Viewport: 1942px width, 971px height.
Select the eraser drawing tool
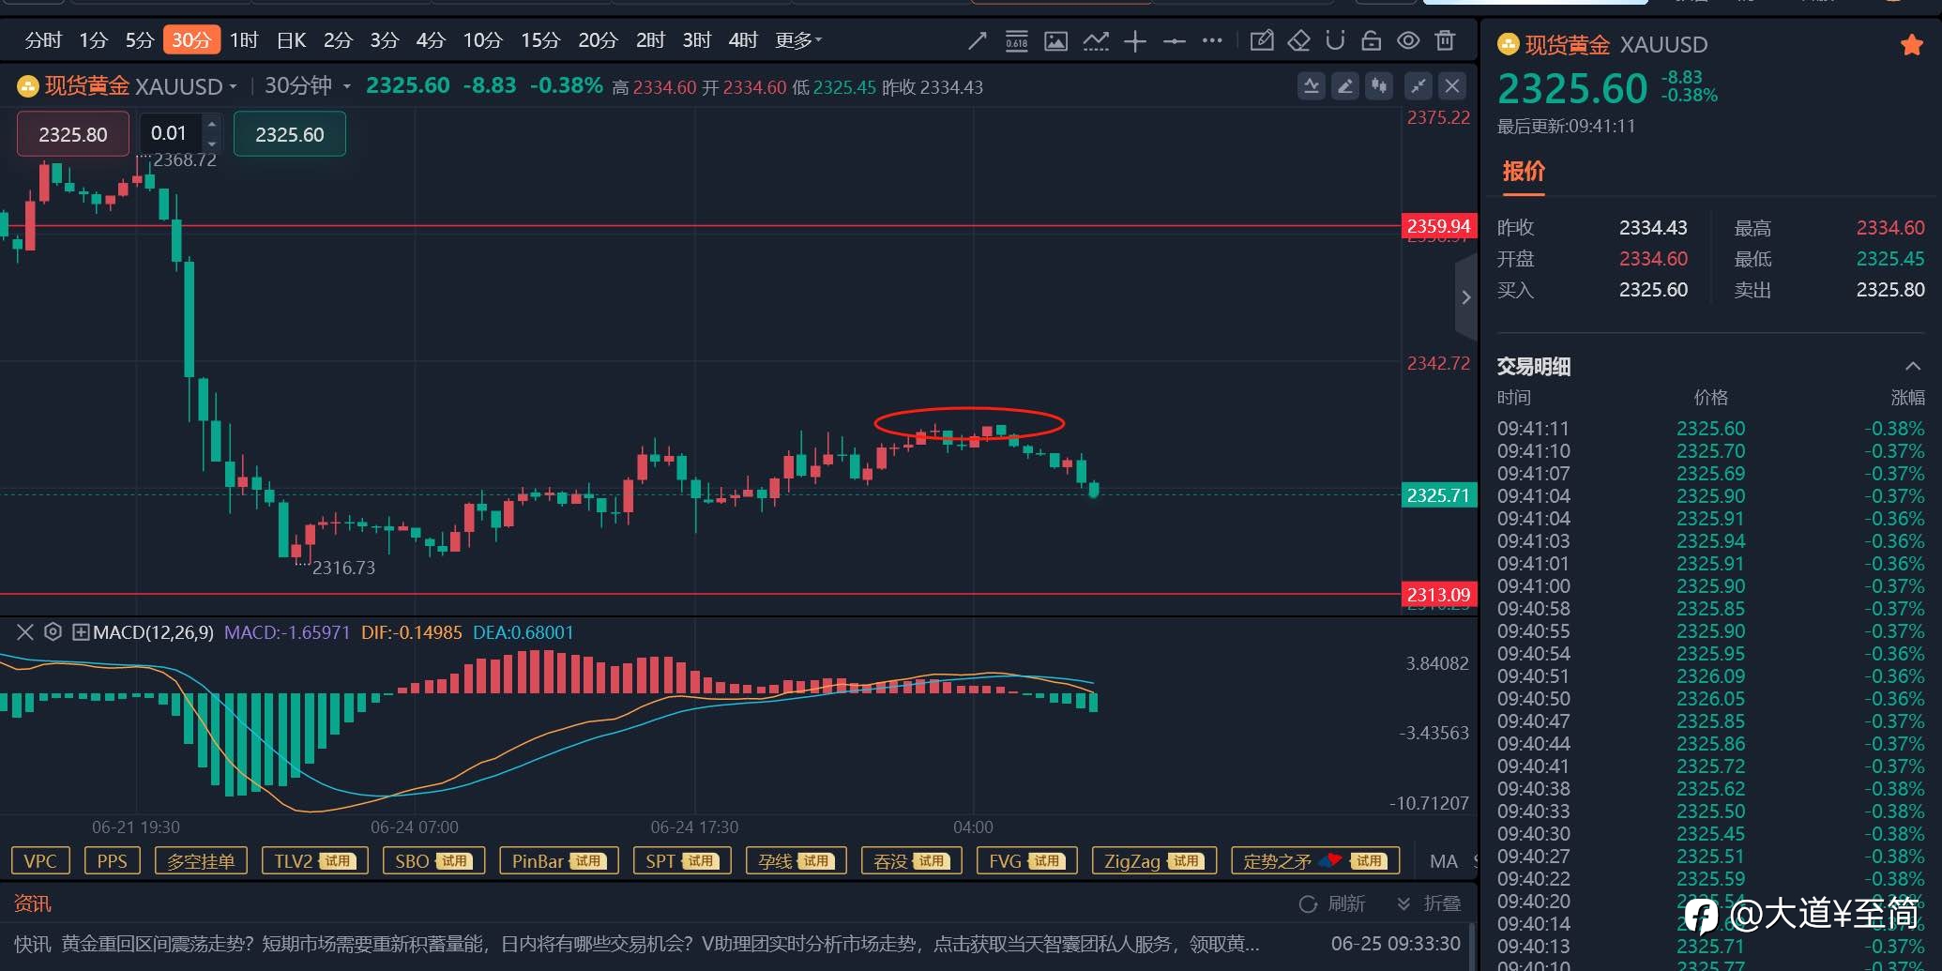coord(1298,40)
